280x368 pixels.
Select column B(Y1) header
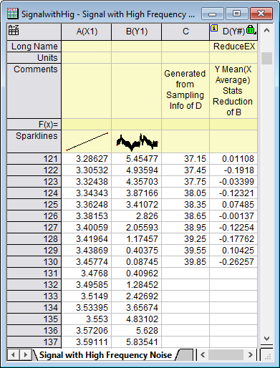point(137,32)
